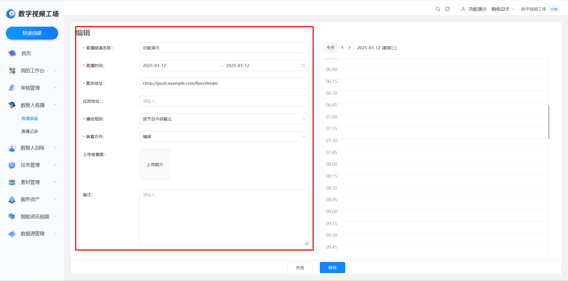The width and height of the screenshot is (568, 281).
Task: Click the search magnifier icon in header
Action: [x=438, y=9]
